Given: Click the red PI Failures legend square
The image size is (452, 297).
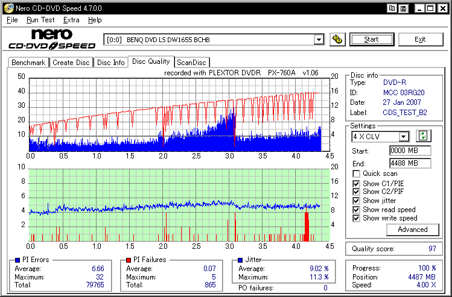Looking at the screenshot, I should pos(128,260).
